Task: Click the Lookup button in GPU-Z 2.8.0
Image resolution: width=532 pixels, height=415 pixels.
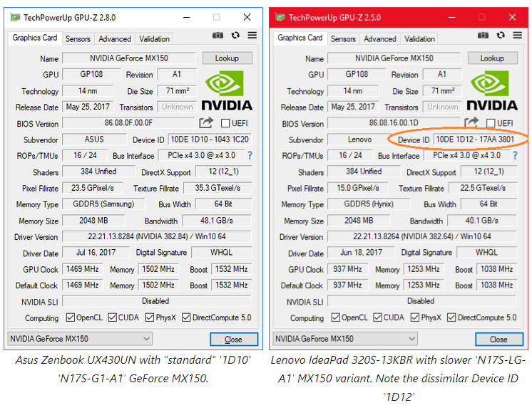Action: 227,58
